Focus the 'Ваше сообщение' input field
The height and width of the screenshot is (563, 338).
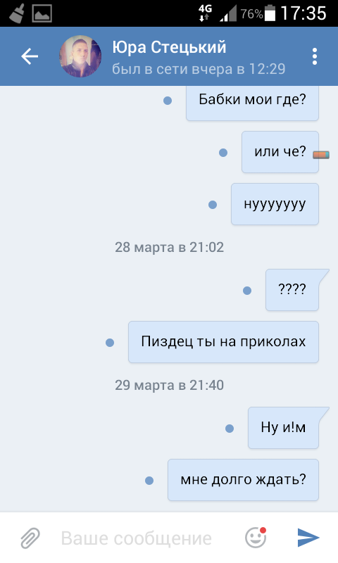[137, 538]
